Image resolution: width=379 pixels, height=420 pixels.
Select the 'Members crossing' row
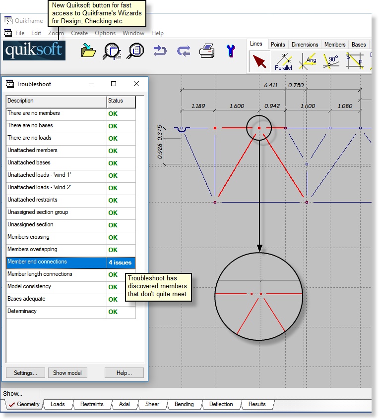(71, 238)
